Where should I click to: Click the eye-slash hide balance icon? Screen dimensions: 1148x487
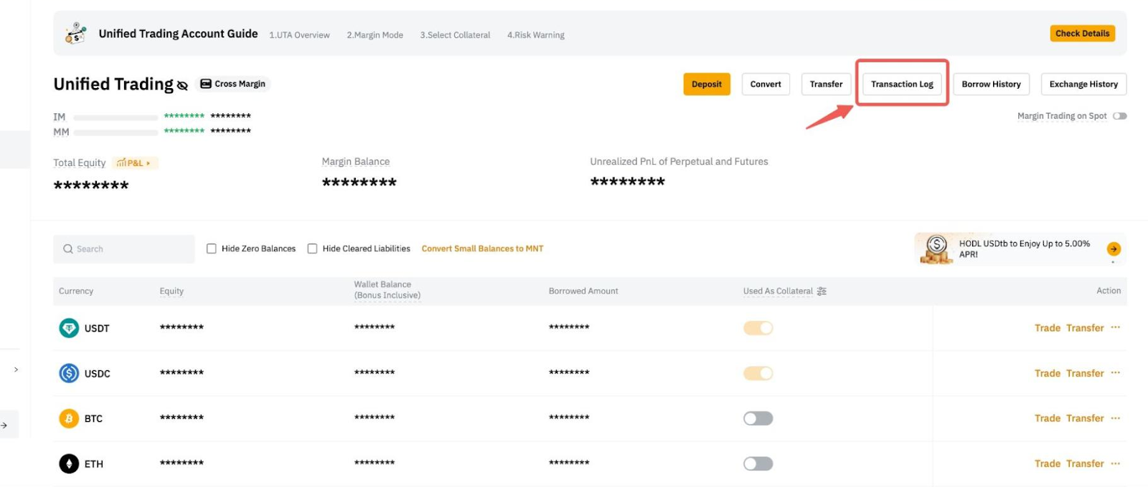(182, 86)
